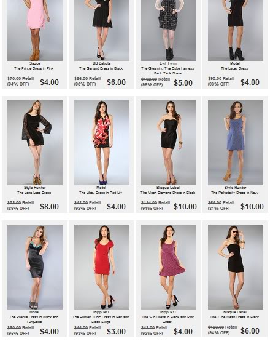The image size is (273, 344).
Task: Select The Lacey Dress product name
Action: [x=234, y=68]
